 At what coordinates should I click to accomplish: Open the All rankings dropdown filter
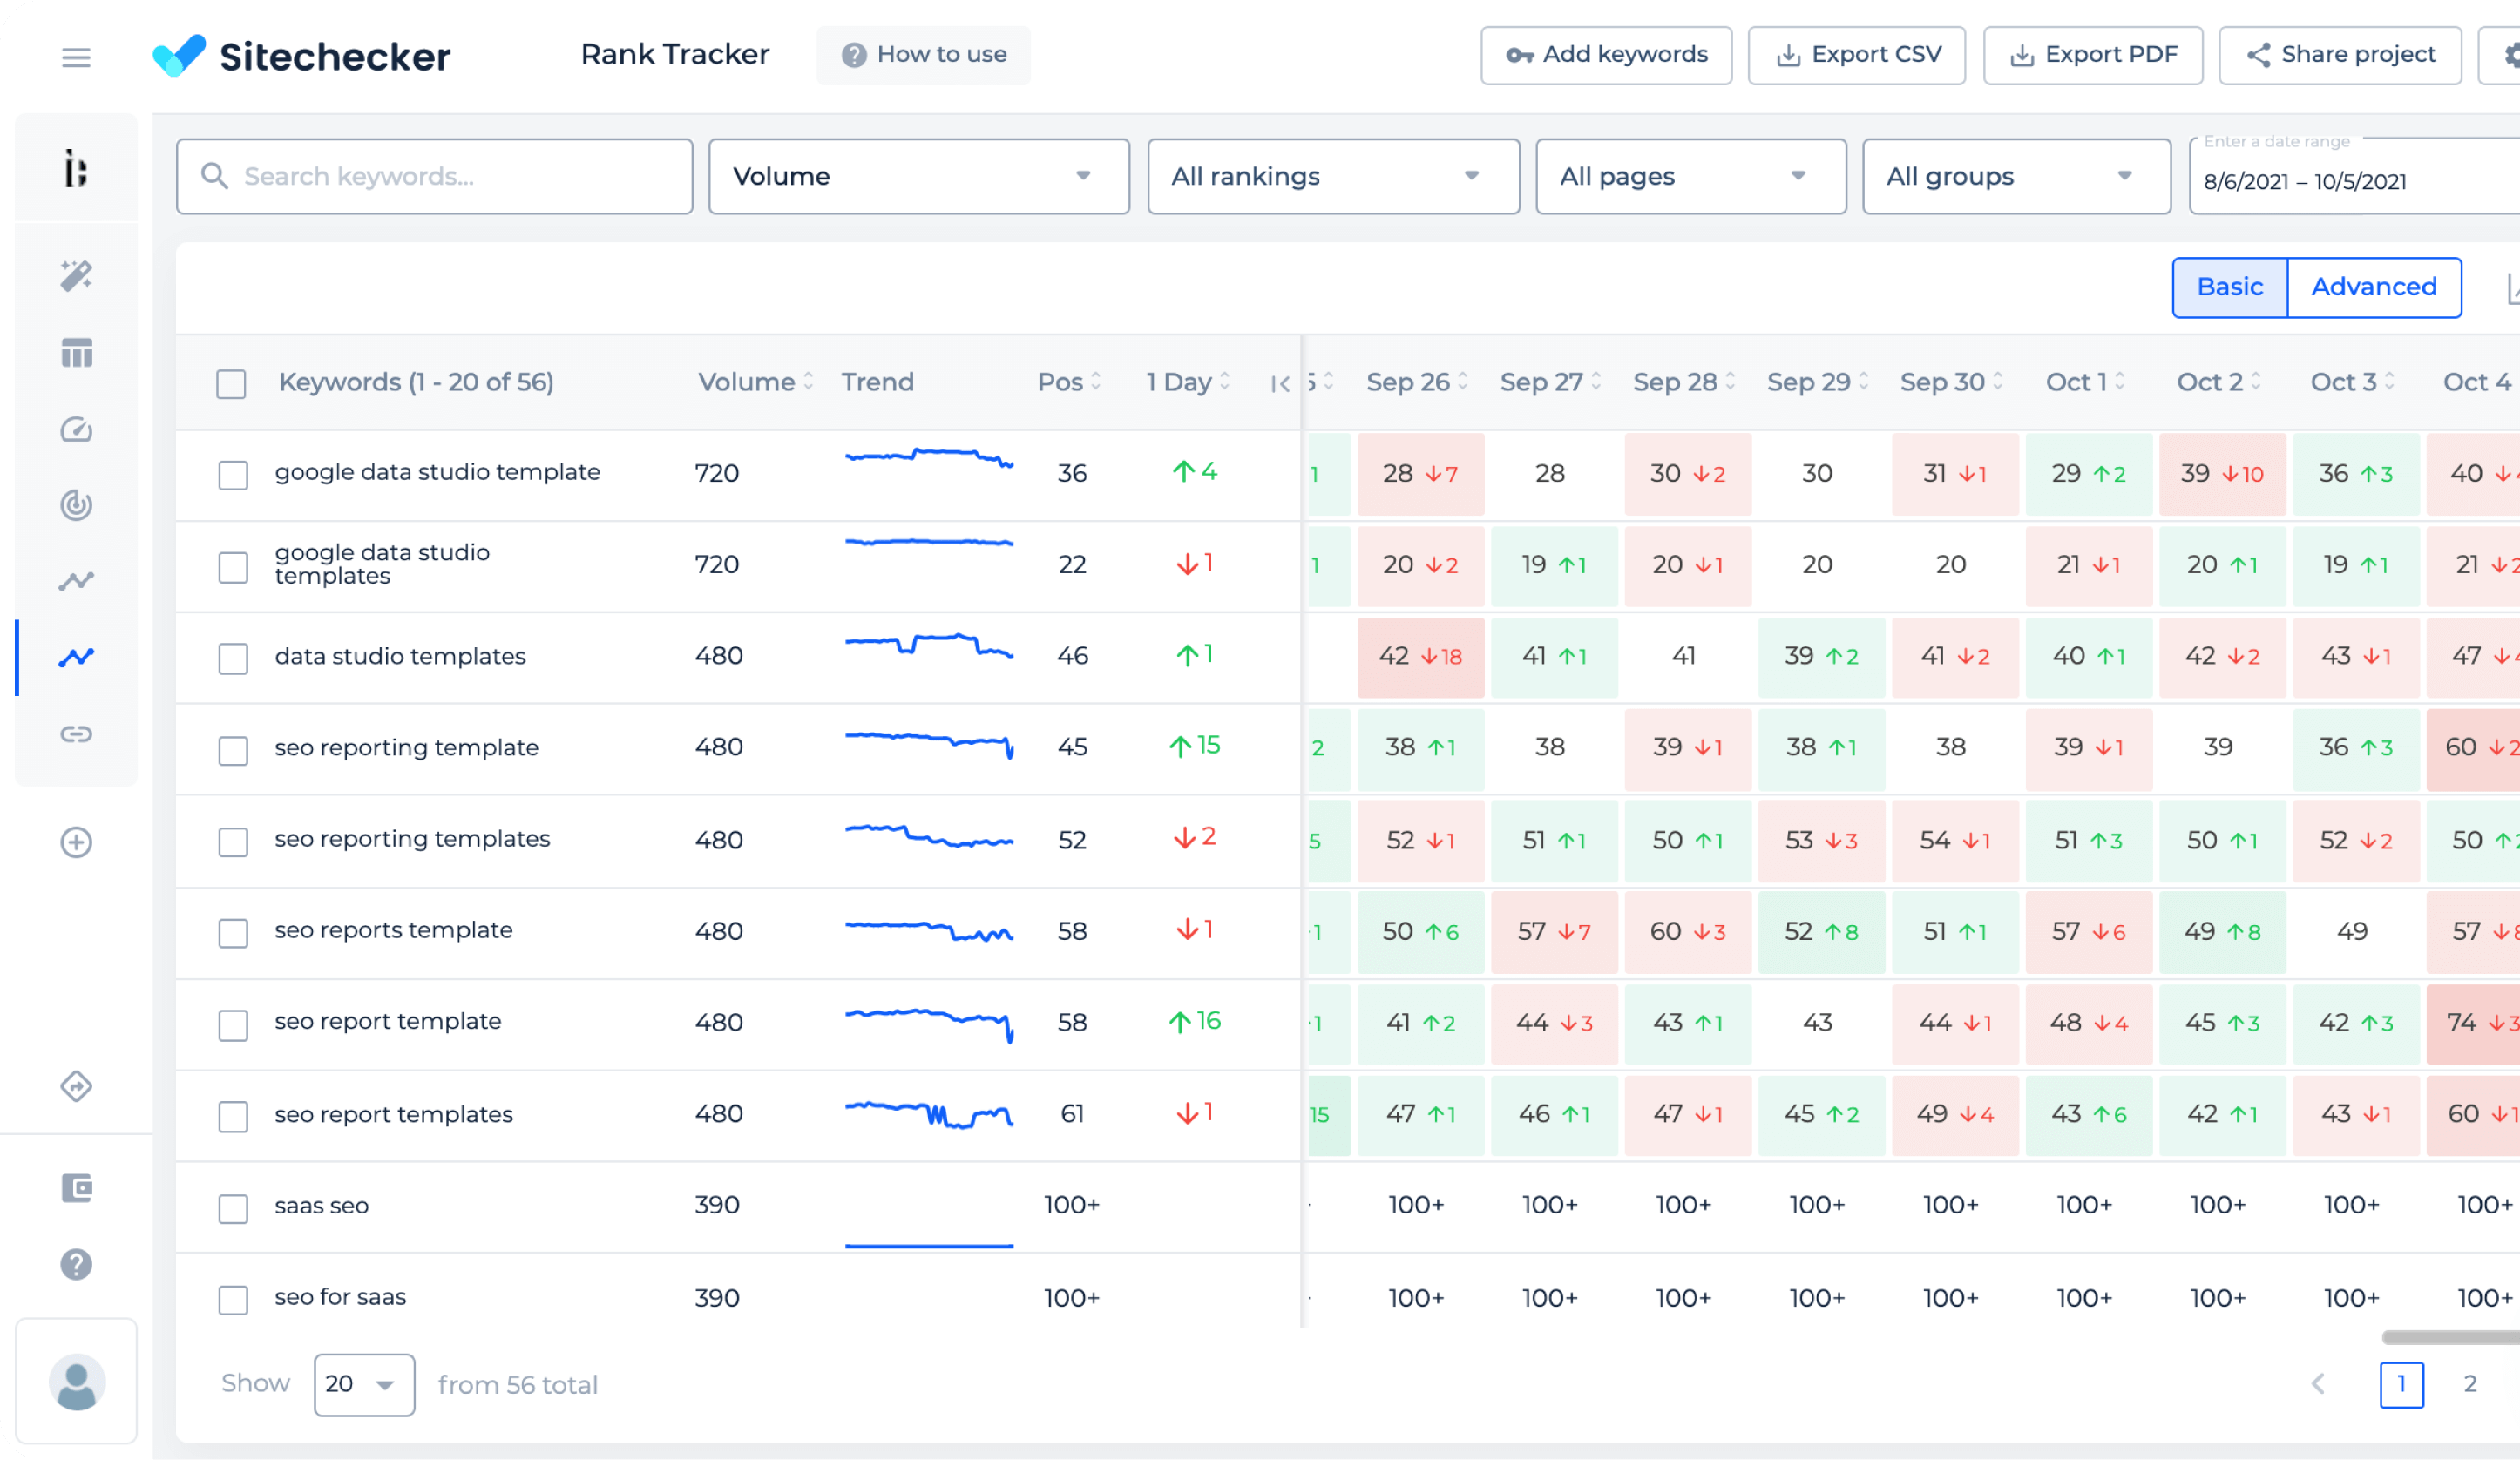[x=1326, y=176]
